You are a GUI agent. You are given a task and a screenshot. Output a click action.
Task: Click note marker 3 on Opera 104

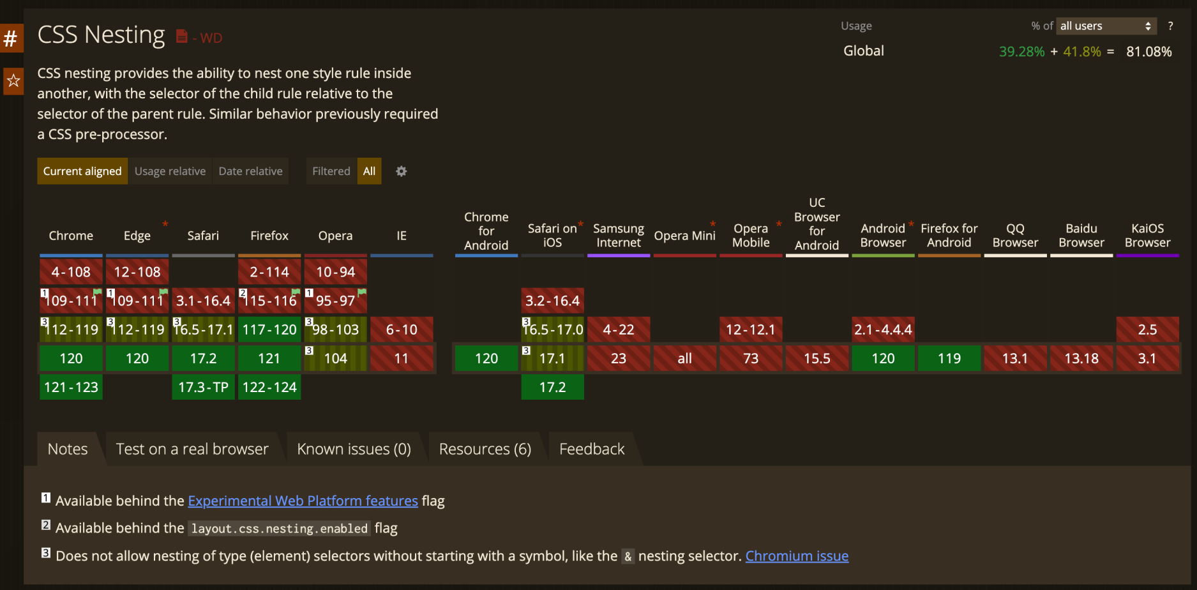pyautogui.click(x=309, y=351)
